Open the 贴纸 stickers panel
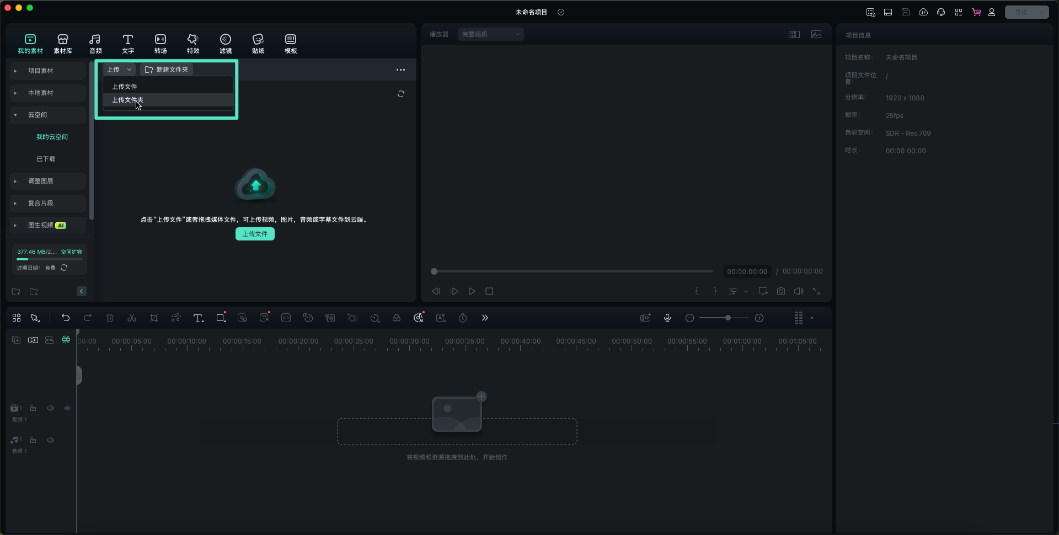This screenshot has width=1059, height=535. [x=258, y=44]
